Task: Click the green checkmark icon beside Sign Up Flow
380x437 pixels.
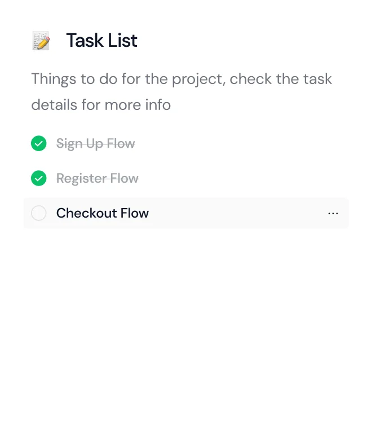Action: 39,144
